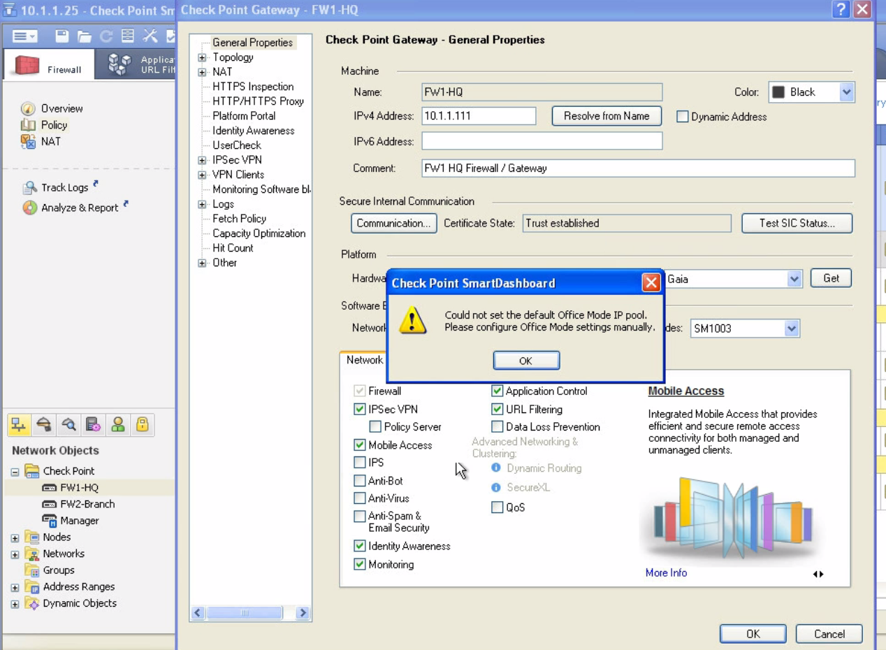The image size is (886, 650).
Task: Click the Refresh toolbar icon
Action: coord(106,36)
